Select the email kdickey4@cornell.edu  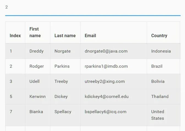click(107, 97)
